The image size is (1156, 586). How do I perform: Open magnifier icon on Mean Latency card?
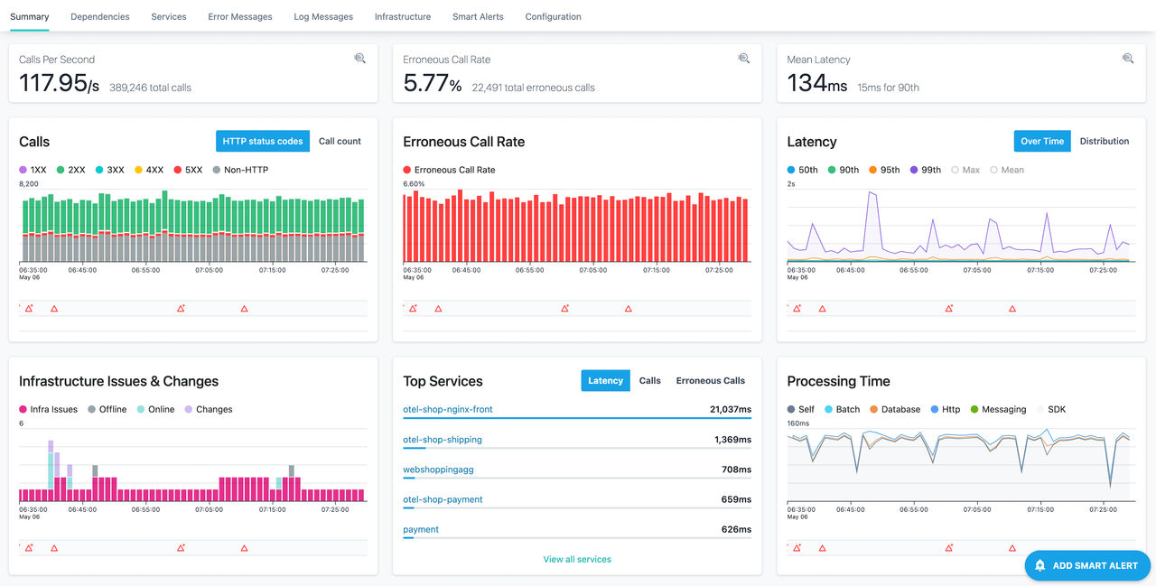click(x=1128, y=59)
